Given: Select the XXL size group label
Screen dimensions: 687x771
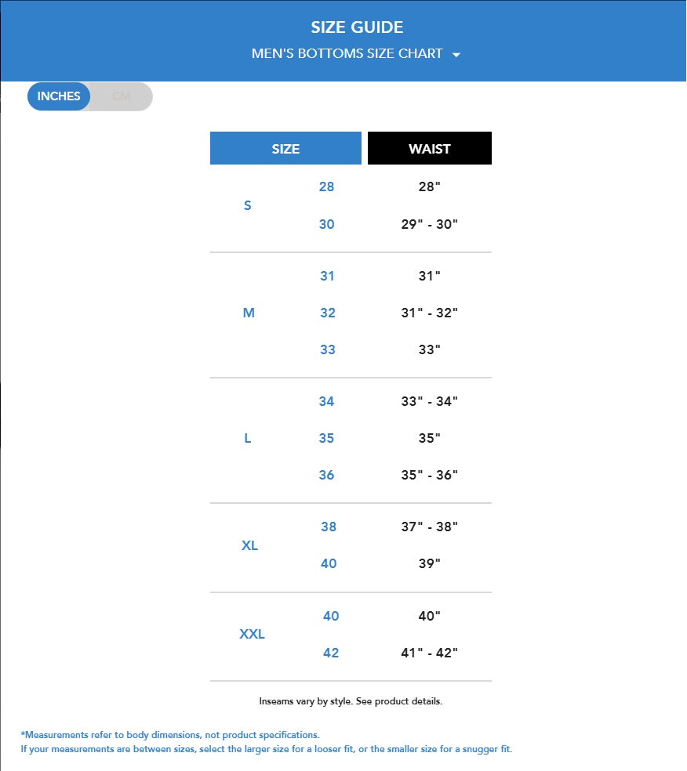Looking at the screenshot, I should (252, 635).
